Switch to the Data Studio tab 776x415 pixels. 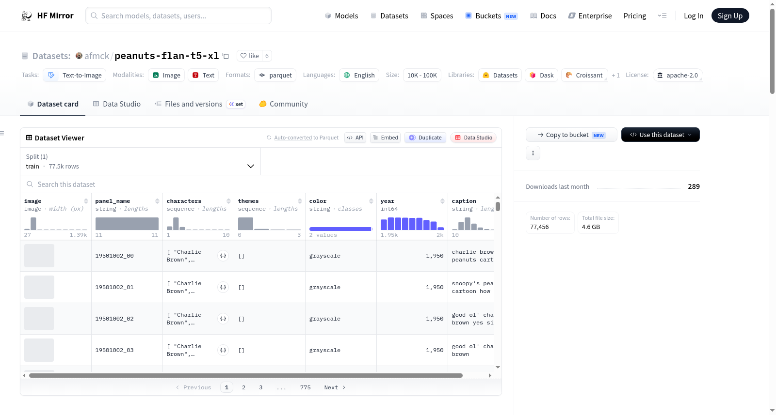[x=117, y=104]
